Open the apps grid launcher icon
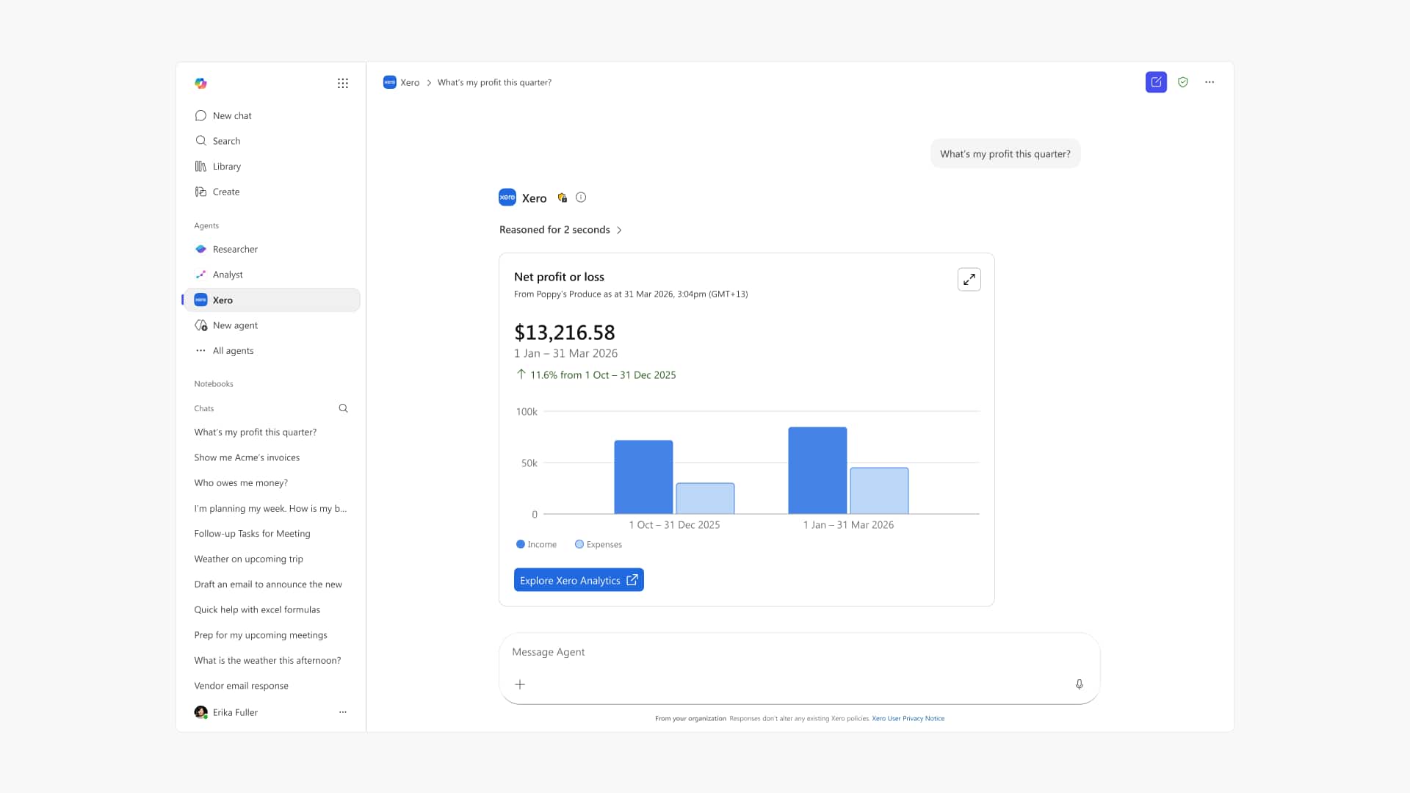 pyautogui.click(x=342, y=83)
